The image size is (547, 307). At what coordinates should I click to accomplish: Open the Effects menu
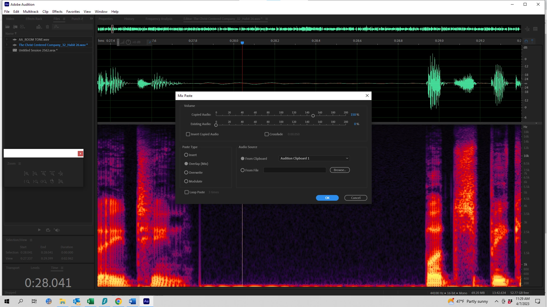pyautogui.click(x=57, y=12)
